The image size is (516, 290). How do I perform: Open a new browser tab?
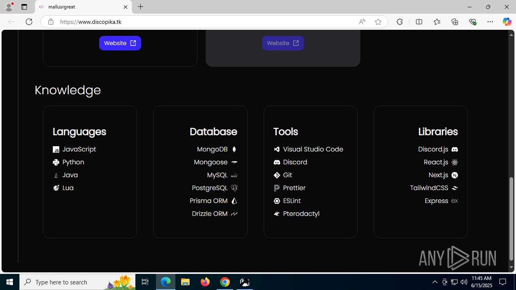pos(141,7)
